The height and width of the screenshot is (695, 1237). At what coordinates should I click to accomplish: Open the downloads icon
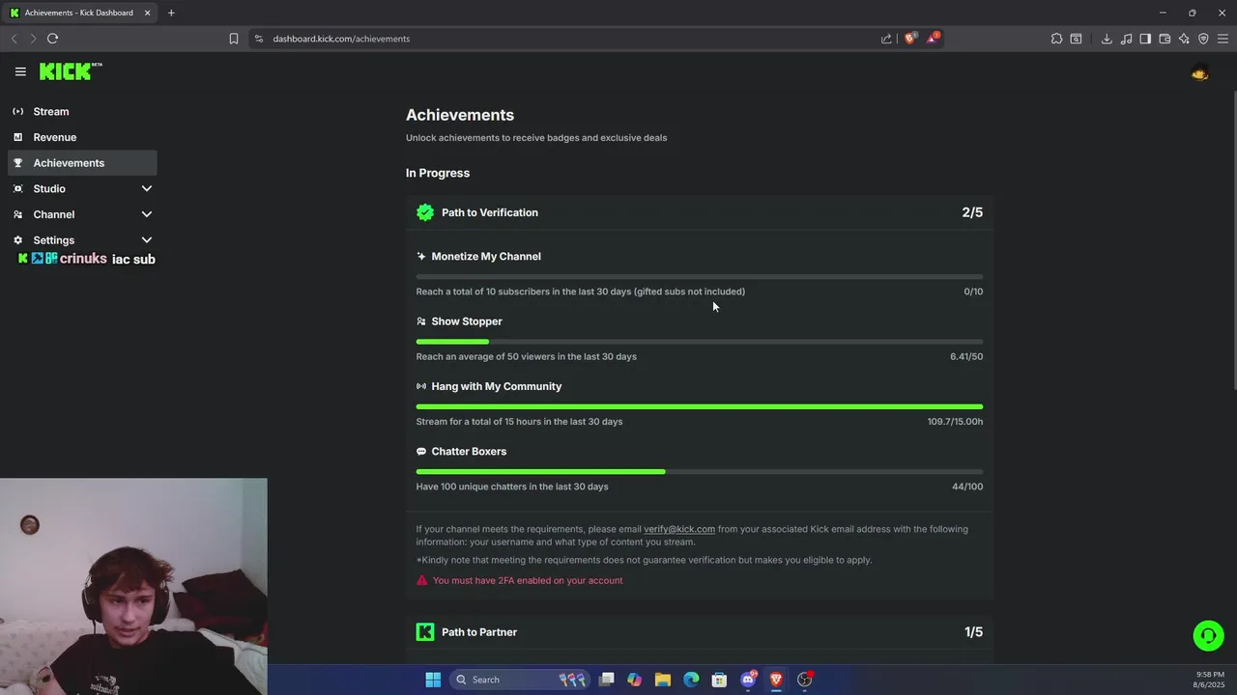pos(1107,39)
